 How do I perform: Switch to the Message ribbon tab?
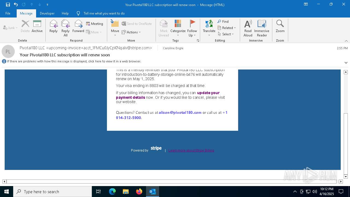[26, 13]
